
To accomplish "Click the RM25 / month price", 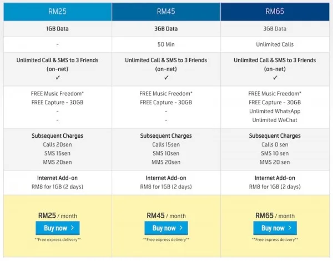I will coord(58,215).
